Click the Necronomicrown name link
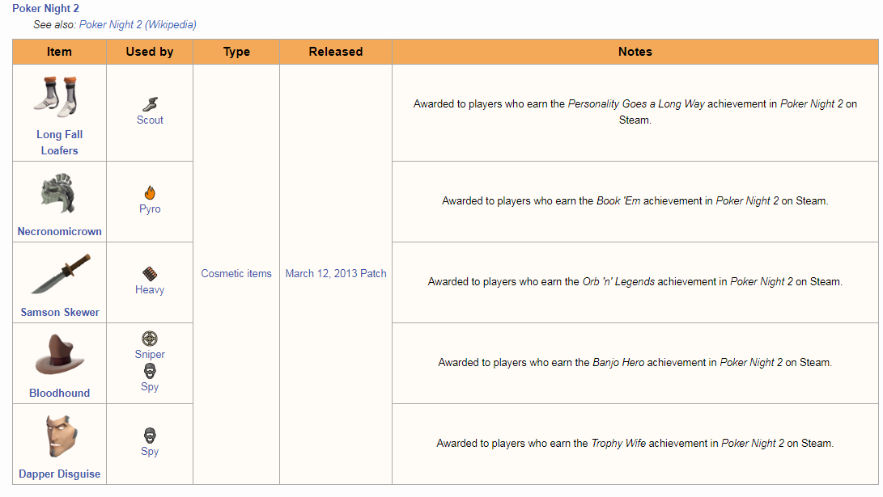This screenshot has width=883, height=497. (x=60, y=231)
